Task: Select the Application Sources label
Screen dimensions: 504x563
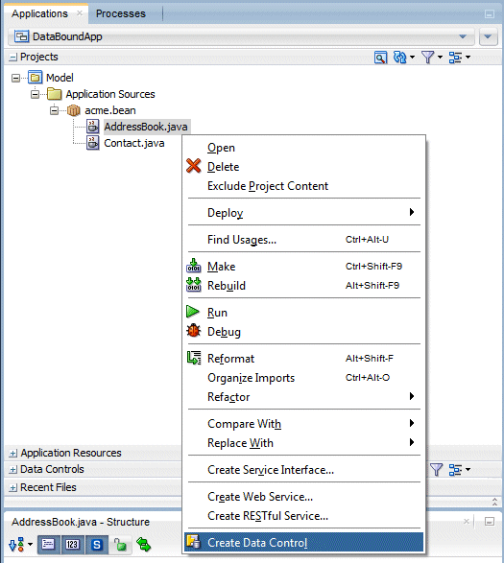Action: pos(110,94)
